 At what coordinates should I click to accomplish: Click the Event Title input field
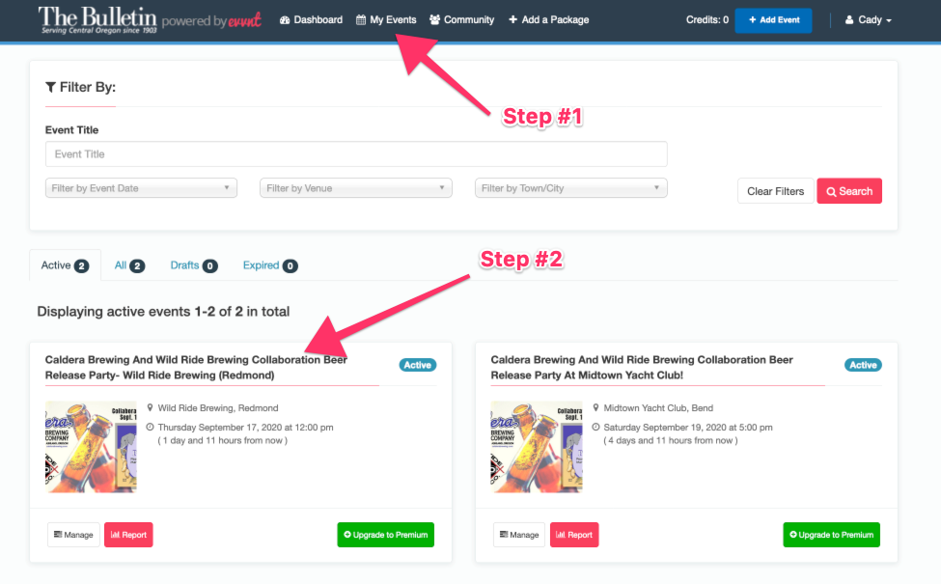[356, 154]
